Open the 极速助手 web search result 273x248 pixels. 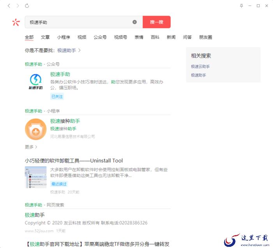pos(35,215)
